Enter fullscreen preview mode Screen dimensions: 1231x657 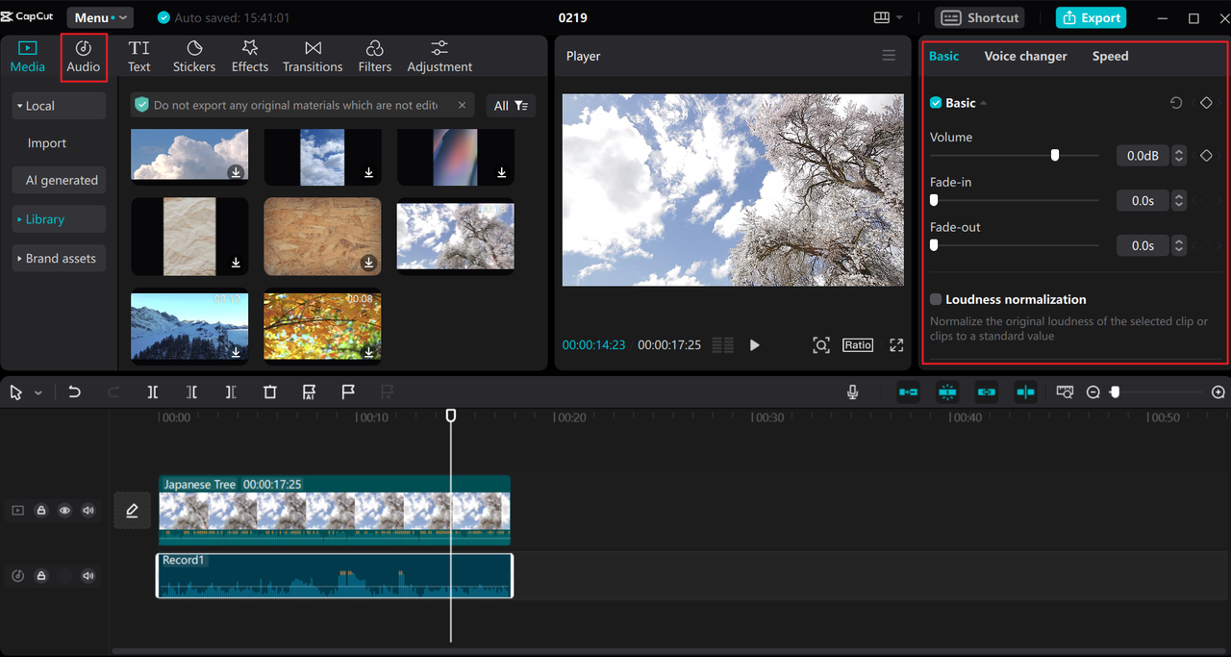pos(896,344)
